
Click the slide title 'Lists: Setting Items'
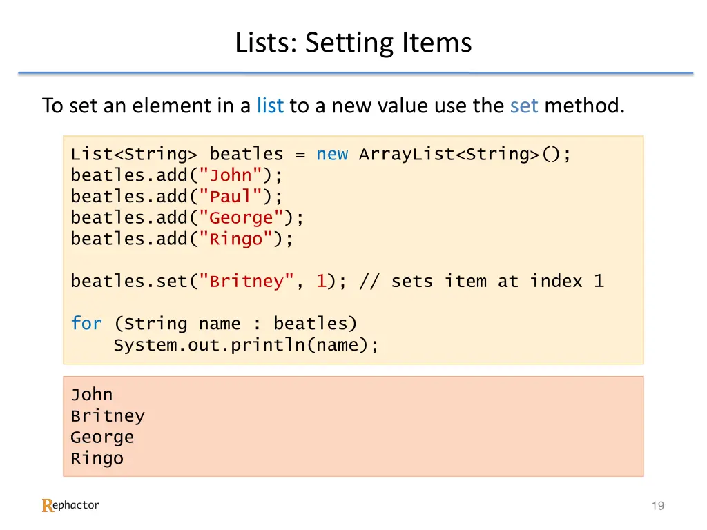(353, 43)
